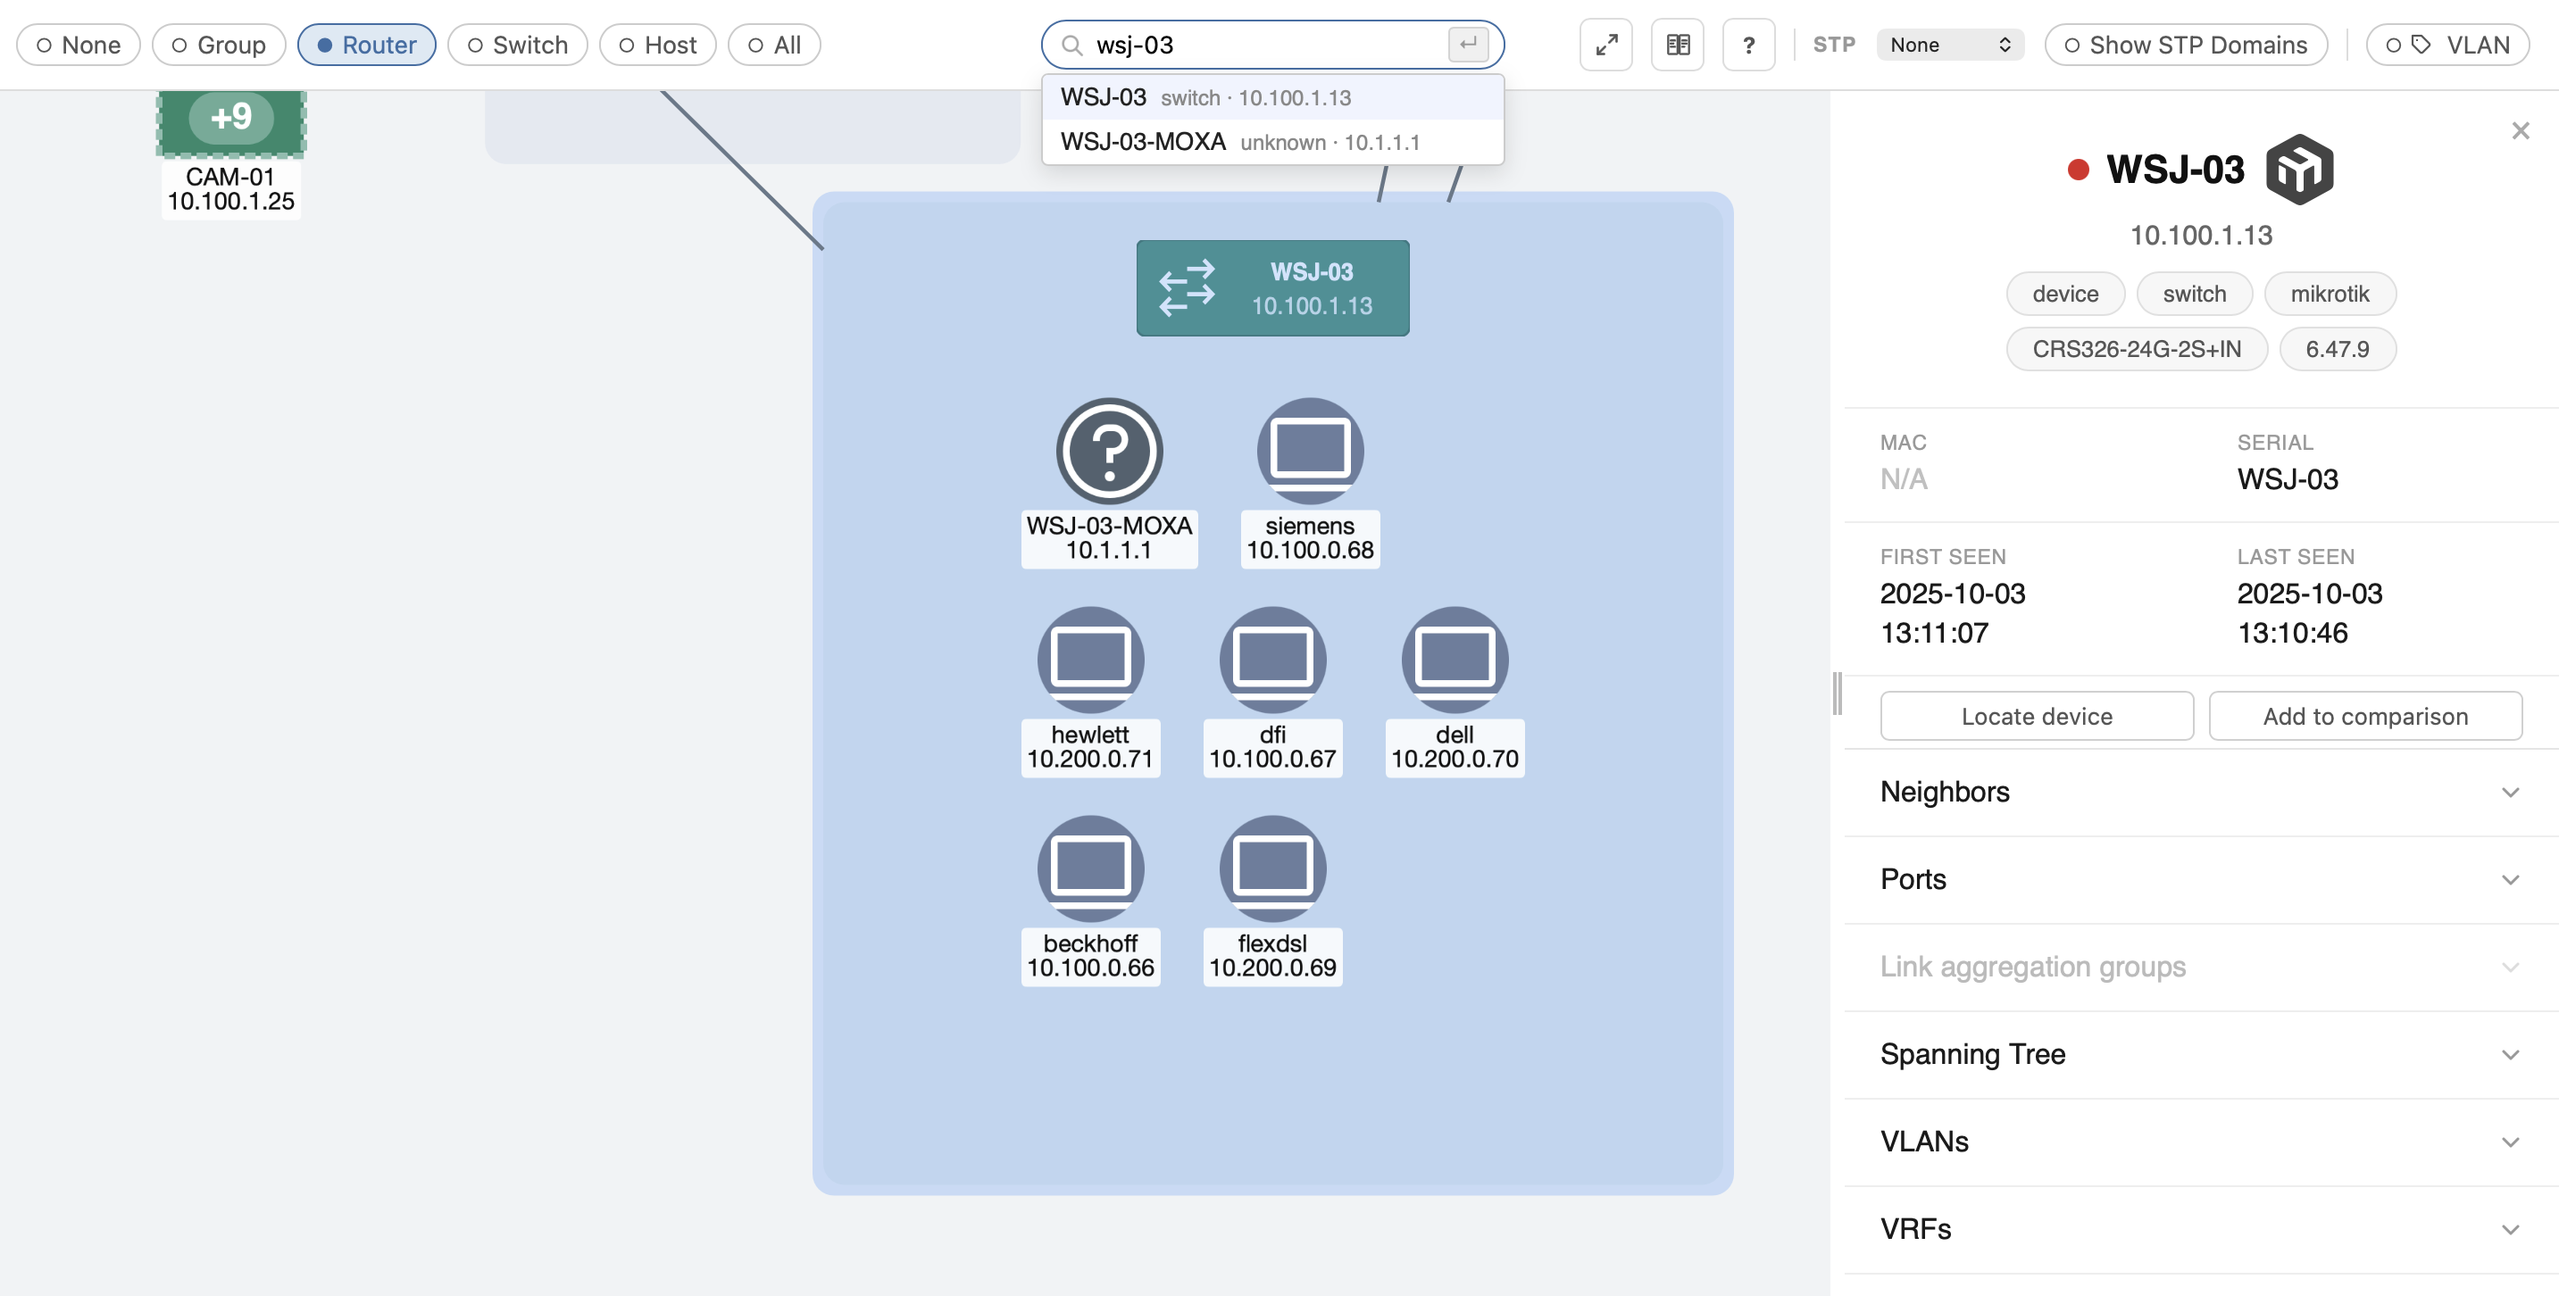Click the Locate device button
The width and height of the screenshot is (2559, 1296).
[x=2036, y=716]
